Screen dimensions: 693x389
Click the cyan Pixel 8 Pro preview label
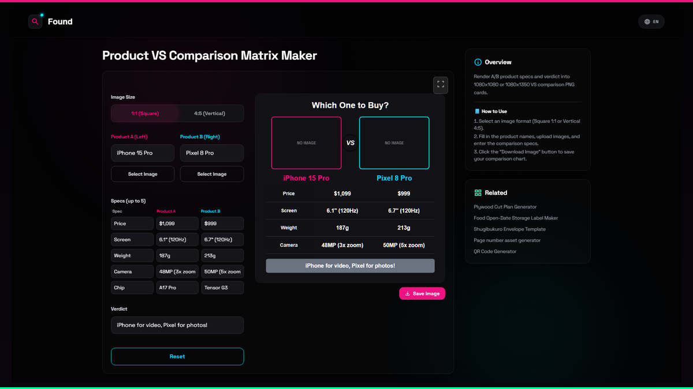(x=394, y=178)
